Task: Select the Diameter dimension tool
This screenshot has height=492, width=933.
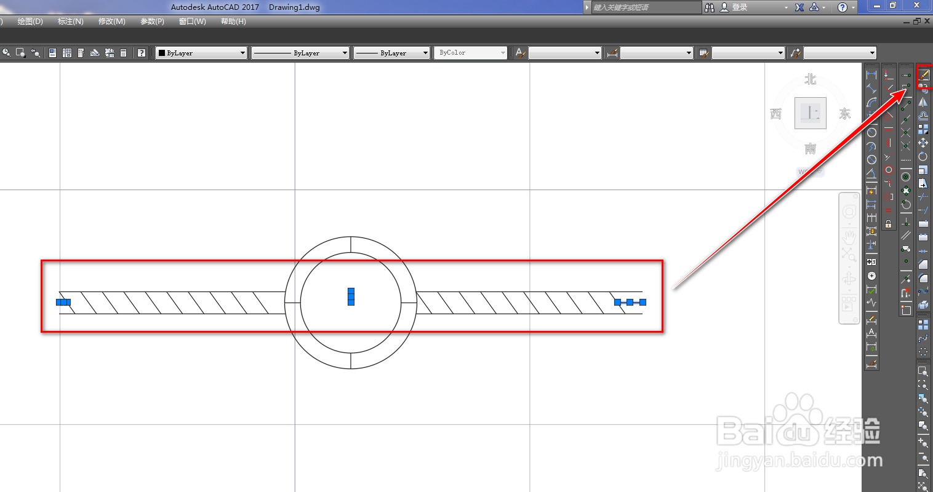Action: pos(872,159)
